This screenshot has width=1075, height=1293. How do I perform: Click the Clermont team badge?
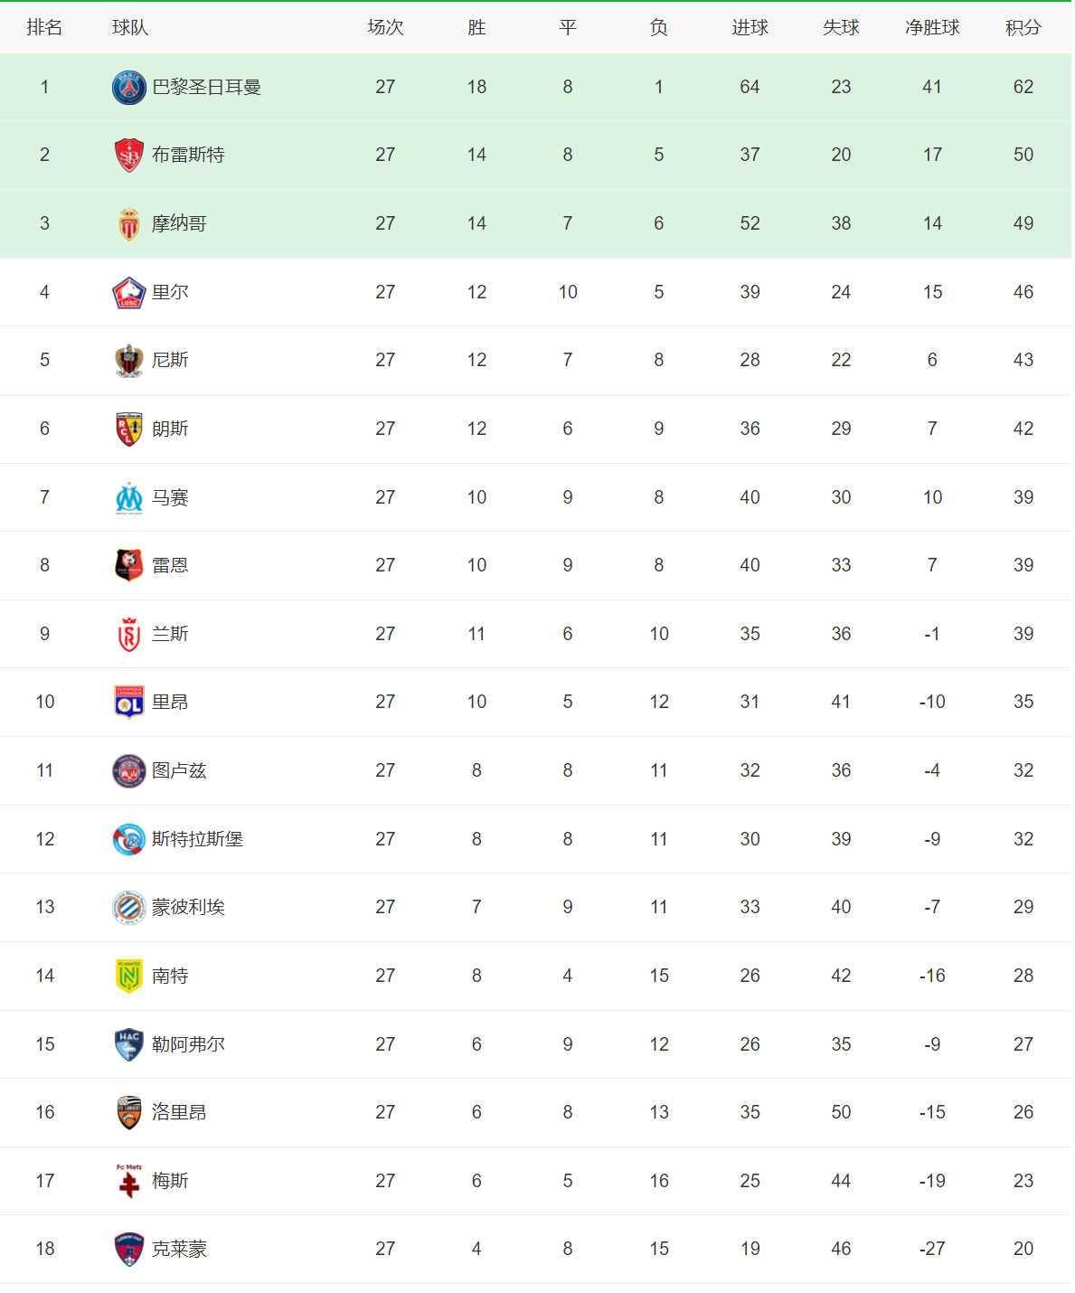click(x=128, y=1250)
